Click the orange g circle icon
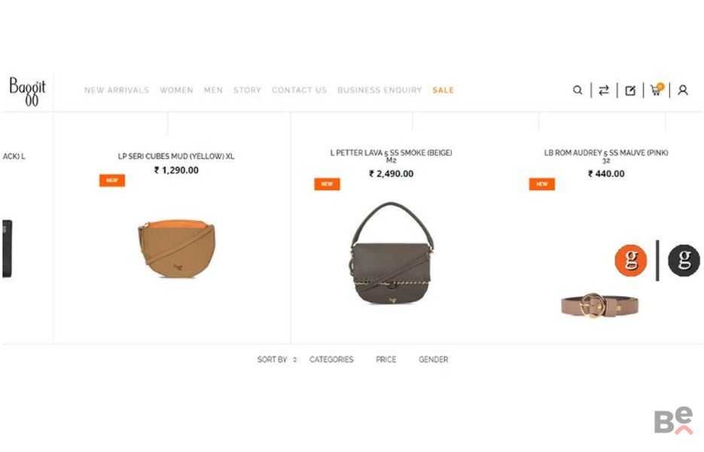This screenshot has width=704, height=452. [x=631, y=260]
